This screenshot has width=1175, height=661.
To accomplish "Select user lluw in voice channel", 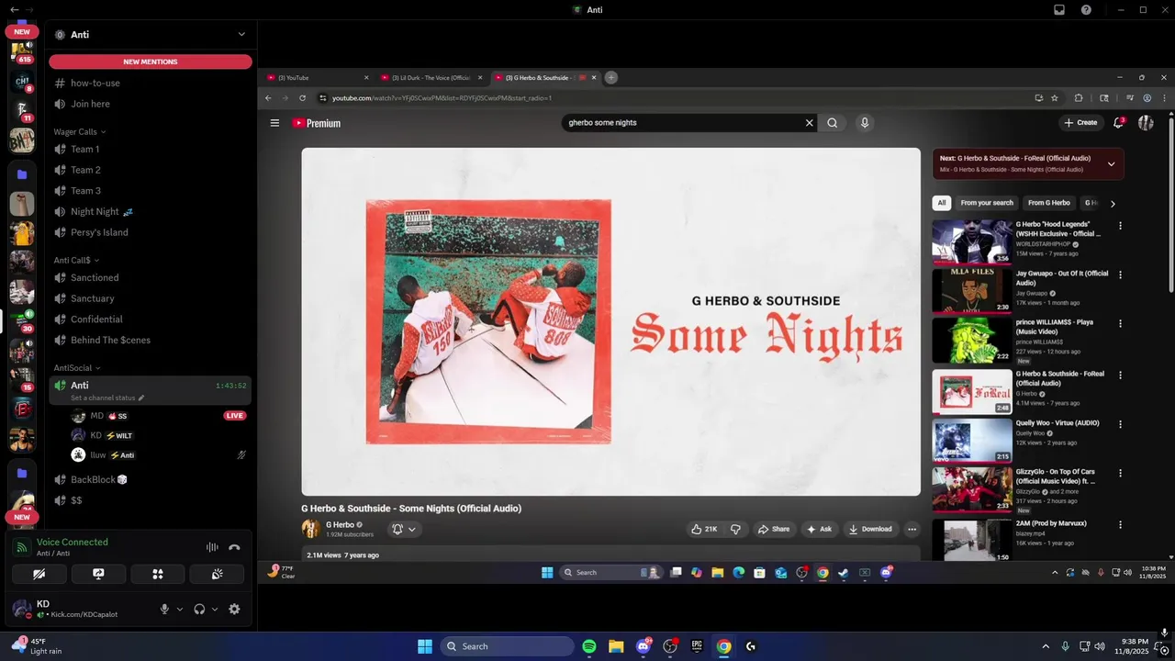I will [x=158, y=454].
